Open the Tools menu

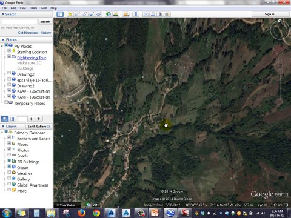click(33, 8)
